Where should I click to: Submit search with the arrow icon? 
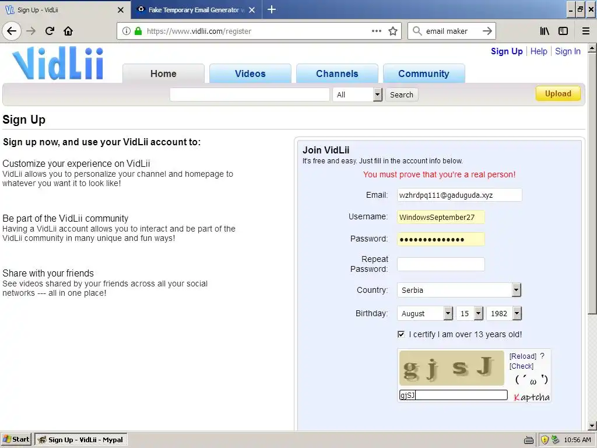pyautogui.click(x=487, y=31)
